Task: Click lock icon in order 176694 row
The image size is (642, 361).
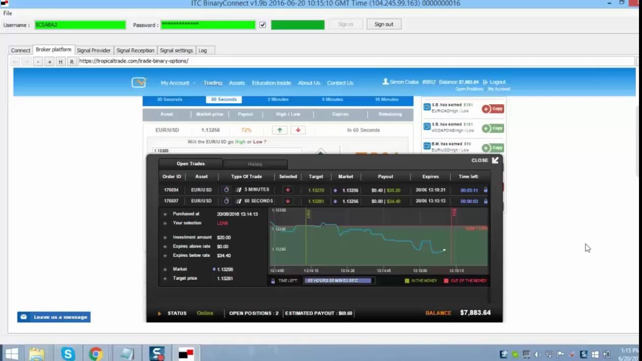Action: click(x=486, y=190)
